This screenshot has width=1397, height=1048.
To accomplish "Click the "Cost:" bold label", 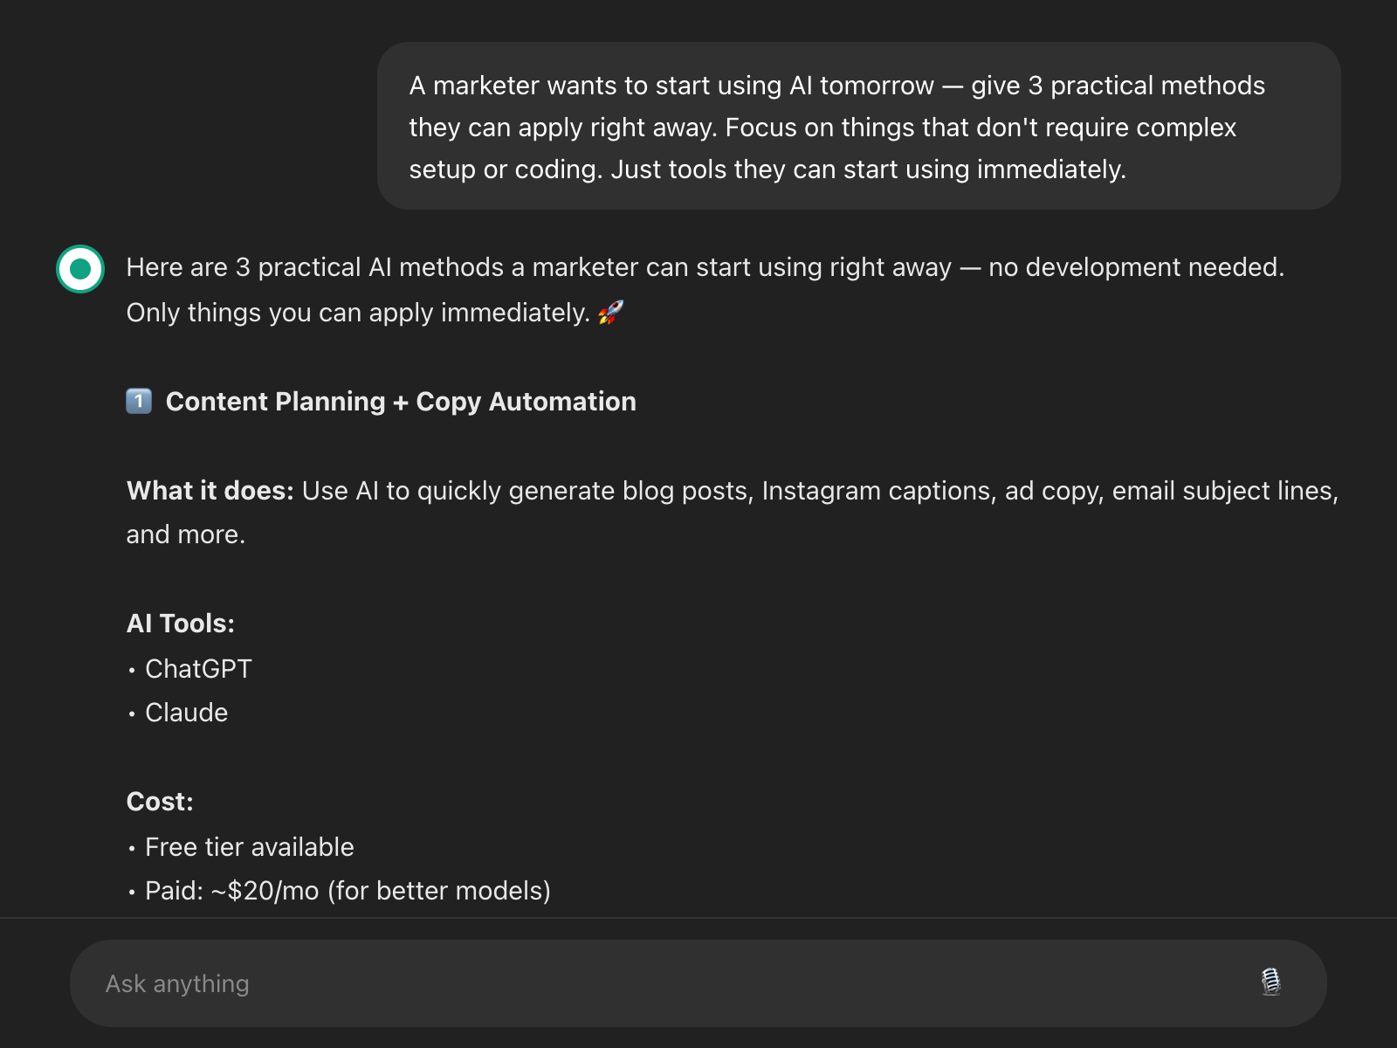I will coord(160,802).
